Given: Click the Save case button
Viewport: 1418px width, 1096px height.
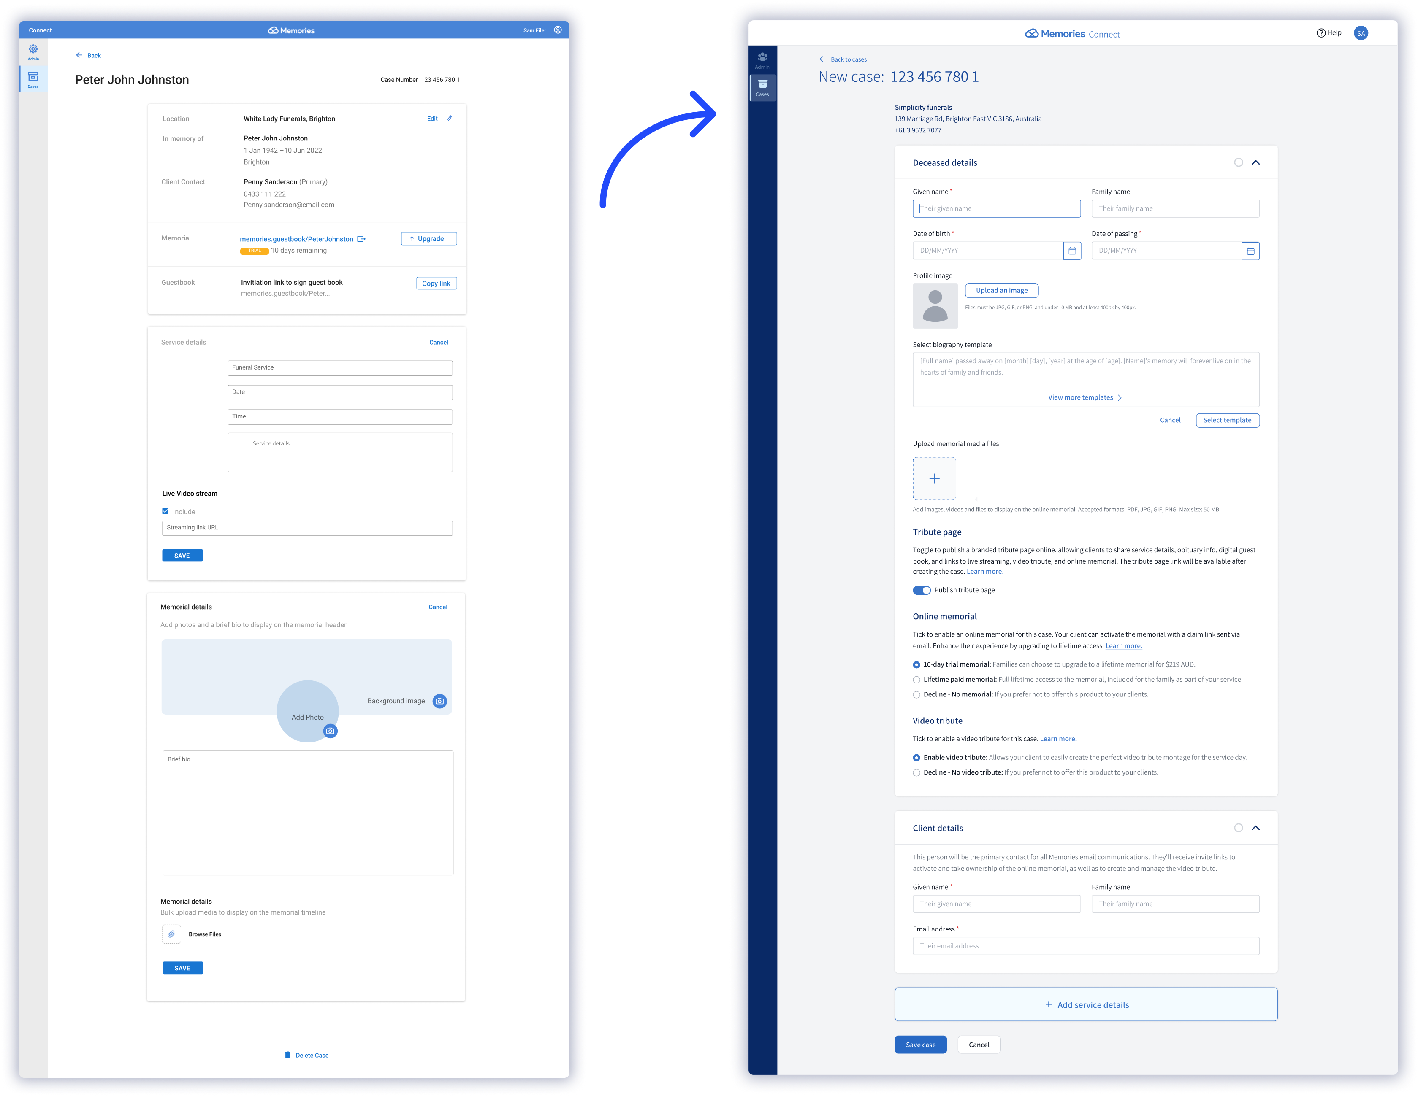Looking at the screenshot, I should 920,1044.
